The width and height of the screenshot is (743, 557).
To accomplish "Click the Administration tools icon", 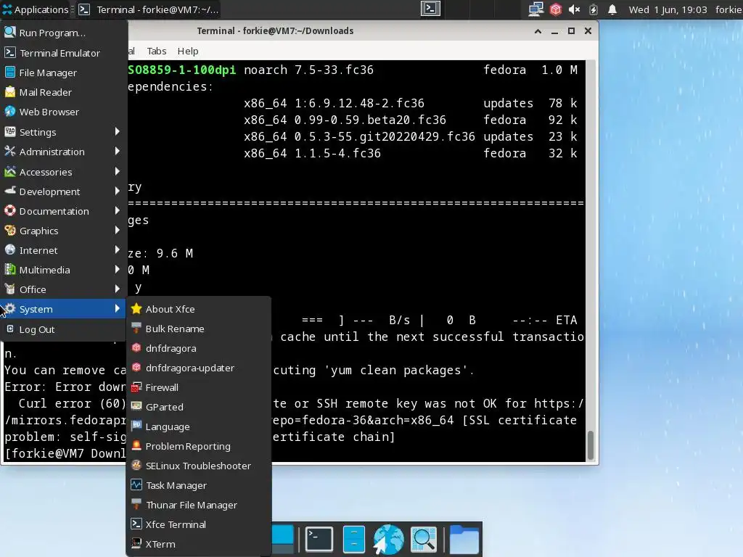I will pyautogui.click(x=10, y=151).
